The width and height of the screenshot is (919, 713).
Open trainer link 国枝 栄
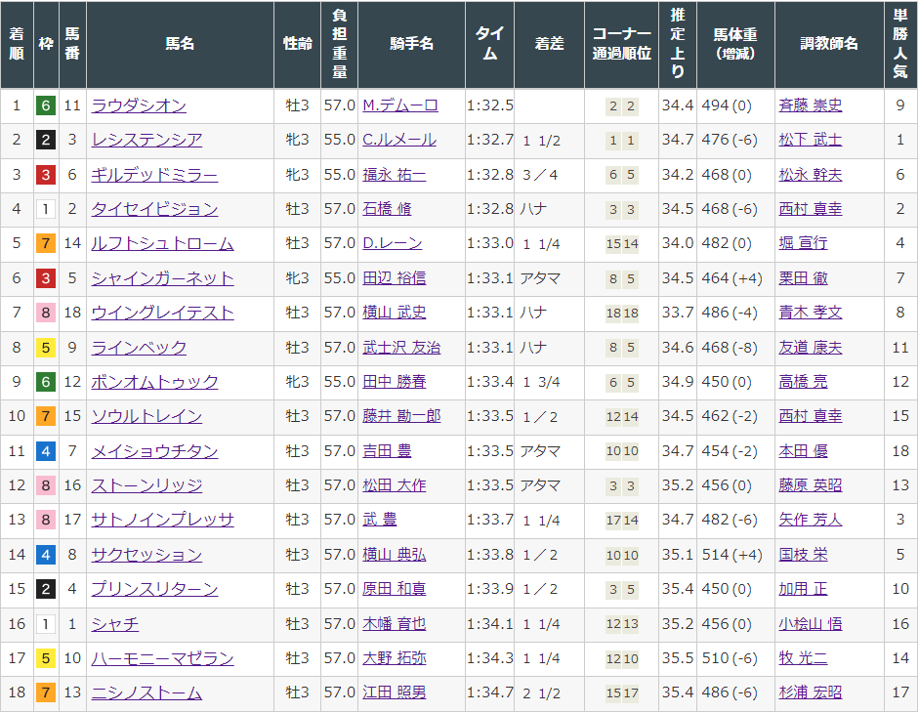pos(803,555)
